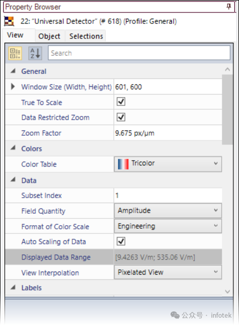The width and height of the screenshot is (239, 325).
Task: Expand Window Size property arrow
Action: click(x=13, y=86)
